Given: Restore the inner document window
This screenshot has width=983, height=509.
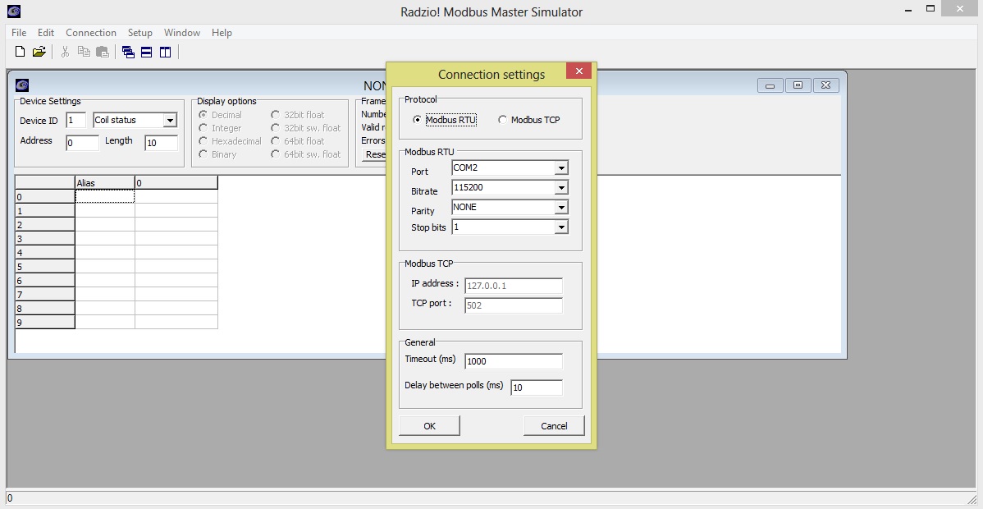Looking at the screenshot, I should [798, 85].
